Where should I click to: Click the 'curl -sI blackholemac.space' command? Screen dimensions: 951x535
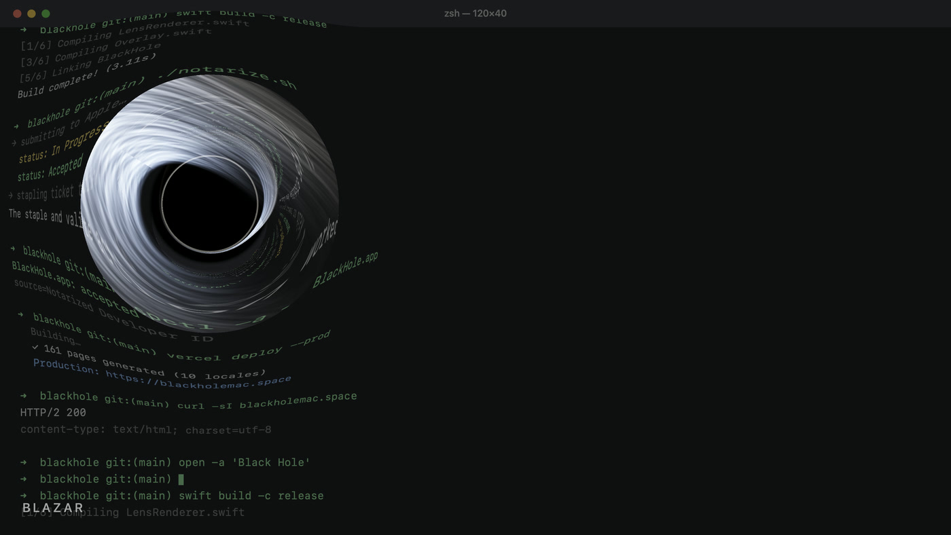click(267, 400)
